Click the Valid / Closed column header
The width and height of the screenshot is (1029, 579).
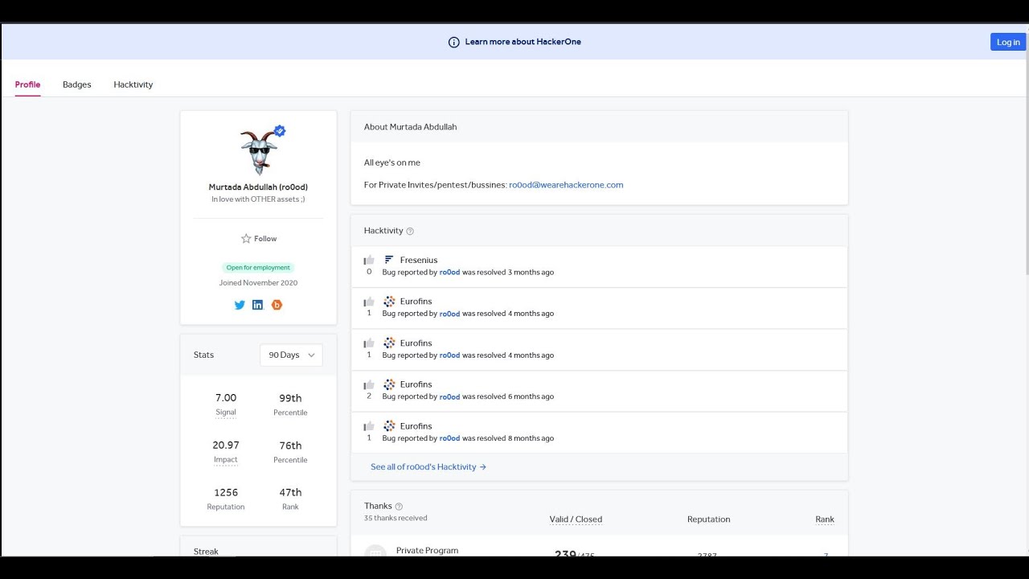(576, 519)
